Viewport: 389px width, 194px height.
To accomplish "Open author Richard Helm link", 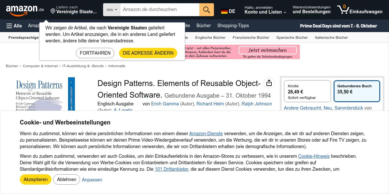I will pos(210,104).
